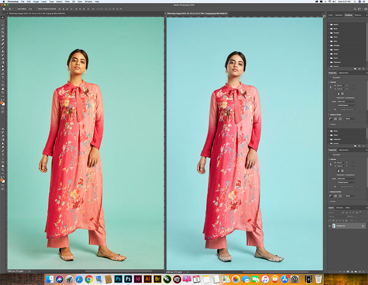Open the Help menu
The image size is (368, 285).
(x=97, y=2)
